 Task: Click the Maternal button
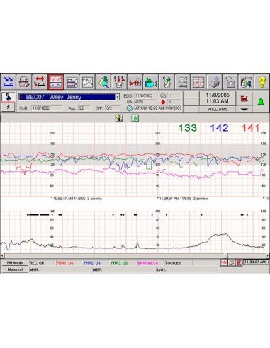[x=15, y=269]
